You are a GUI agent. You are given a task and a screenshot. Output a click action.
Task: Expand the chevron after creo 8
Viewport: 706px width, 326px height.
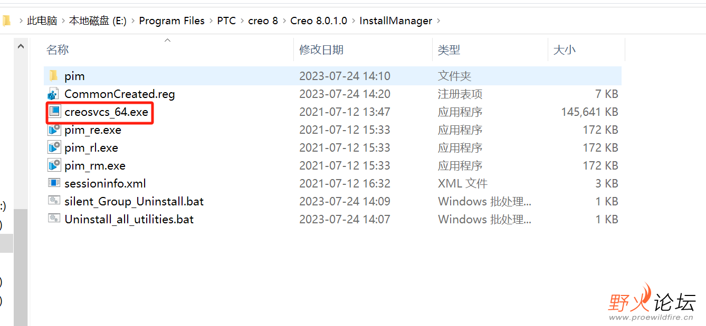pos(284,21)
